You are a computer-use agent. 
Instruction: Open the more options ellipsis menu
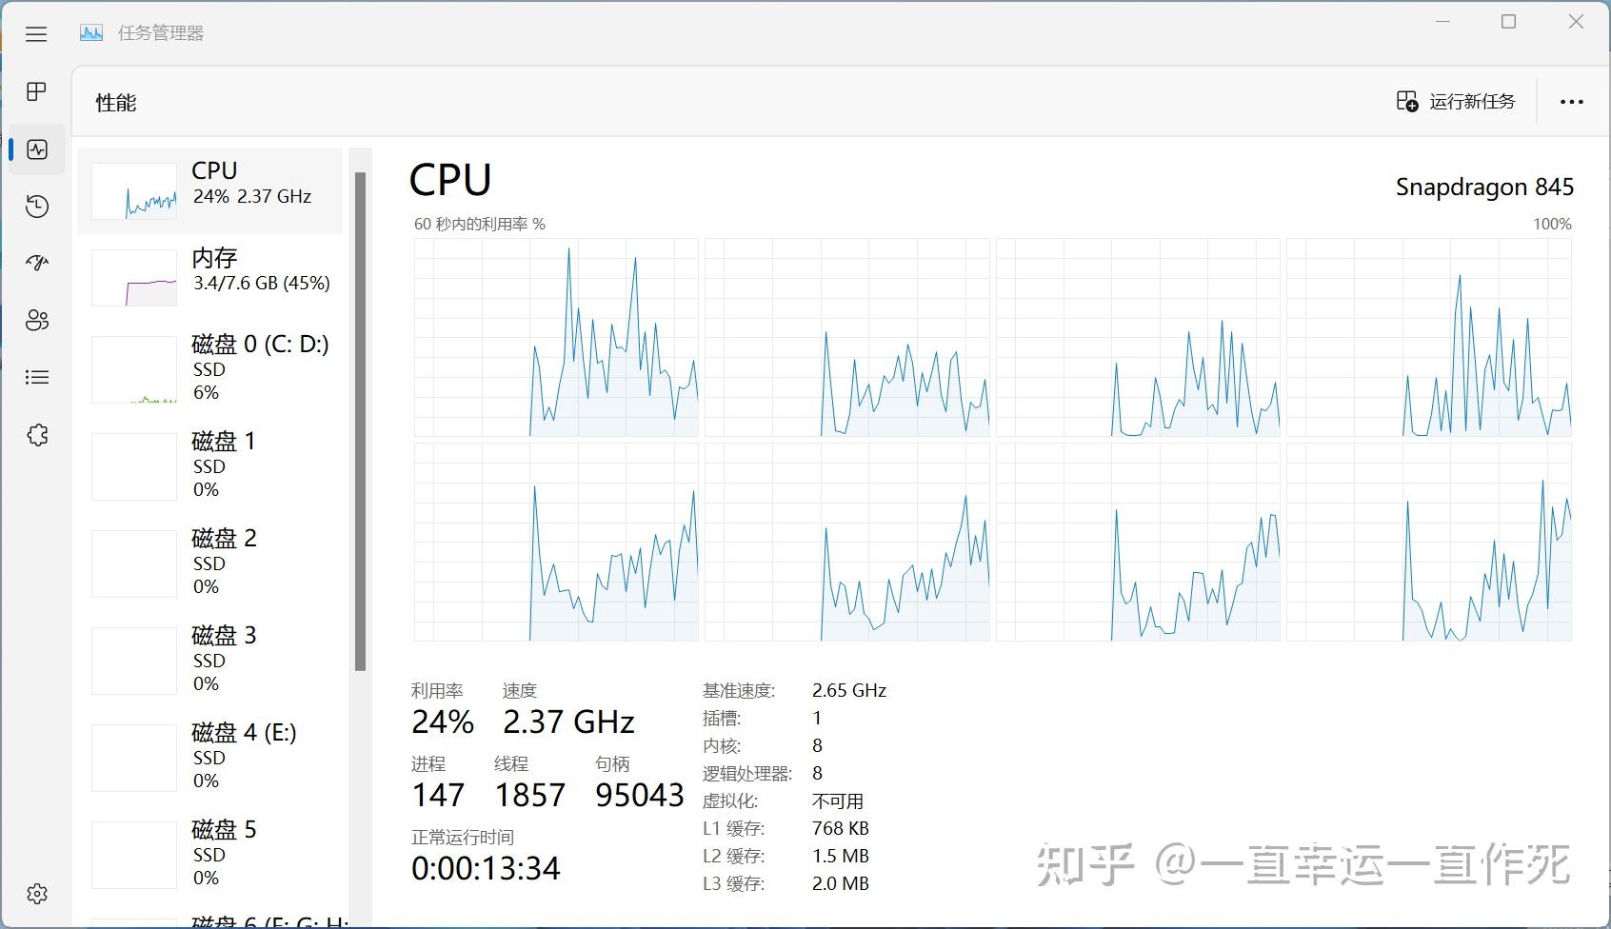[1571, 101]
